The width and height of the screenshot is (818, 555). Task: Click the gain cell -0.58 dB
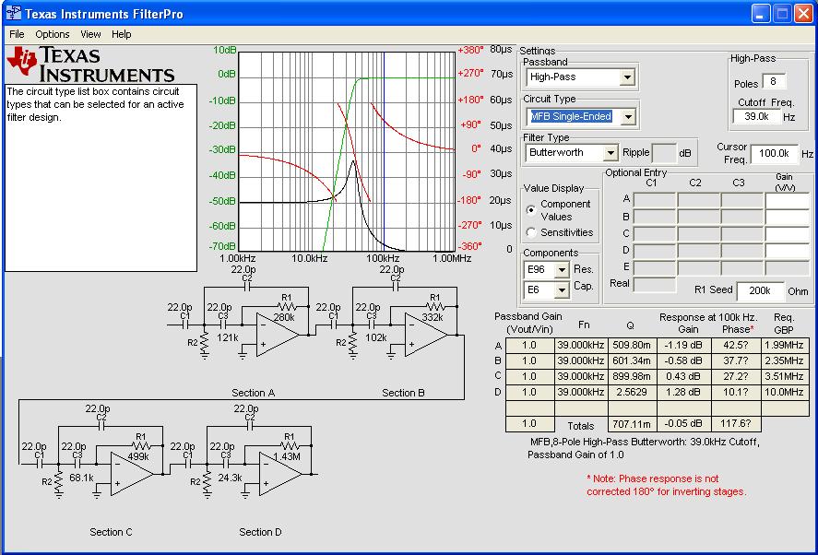click(x=684, y=361)
